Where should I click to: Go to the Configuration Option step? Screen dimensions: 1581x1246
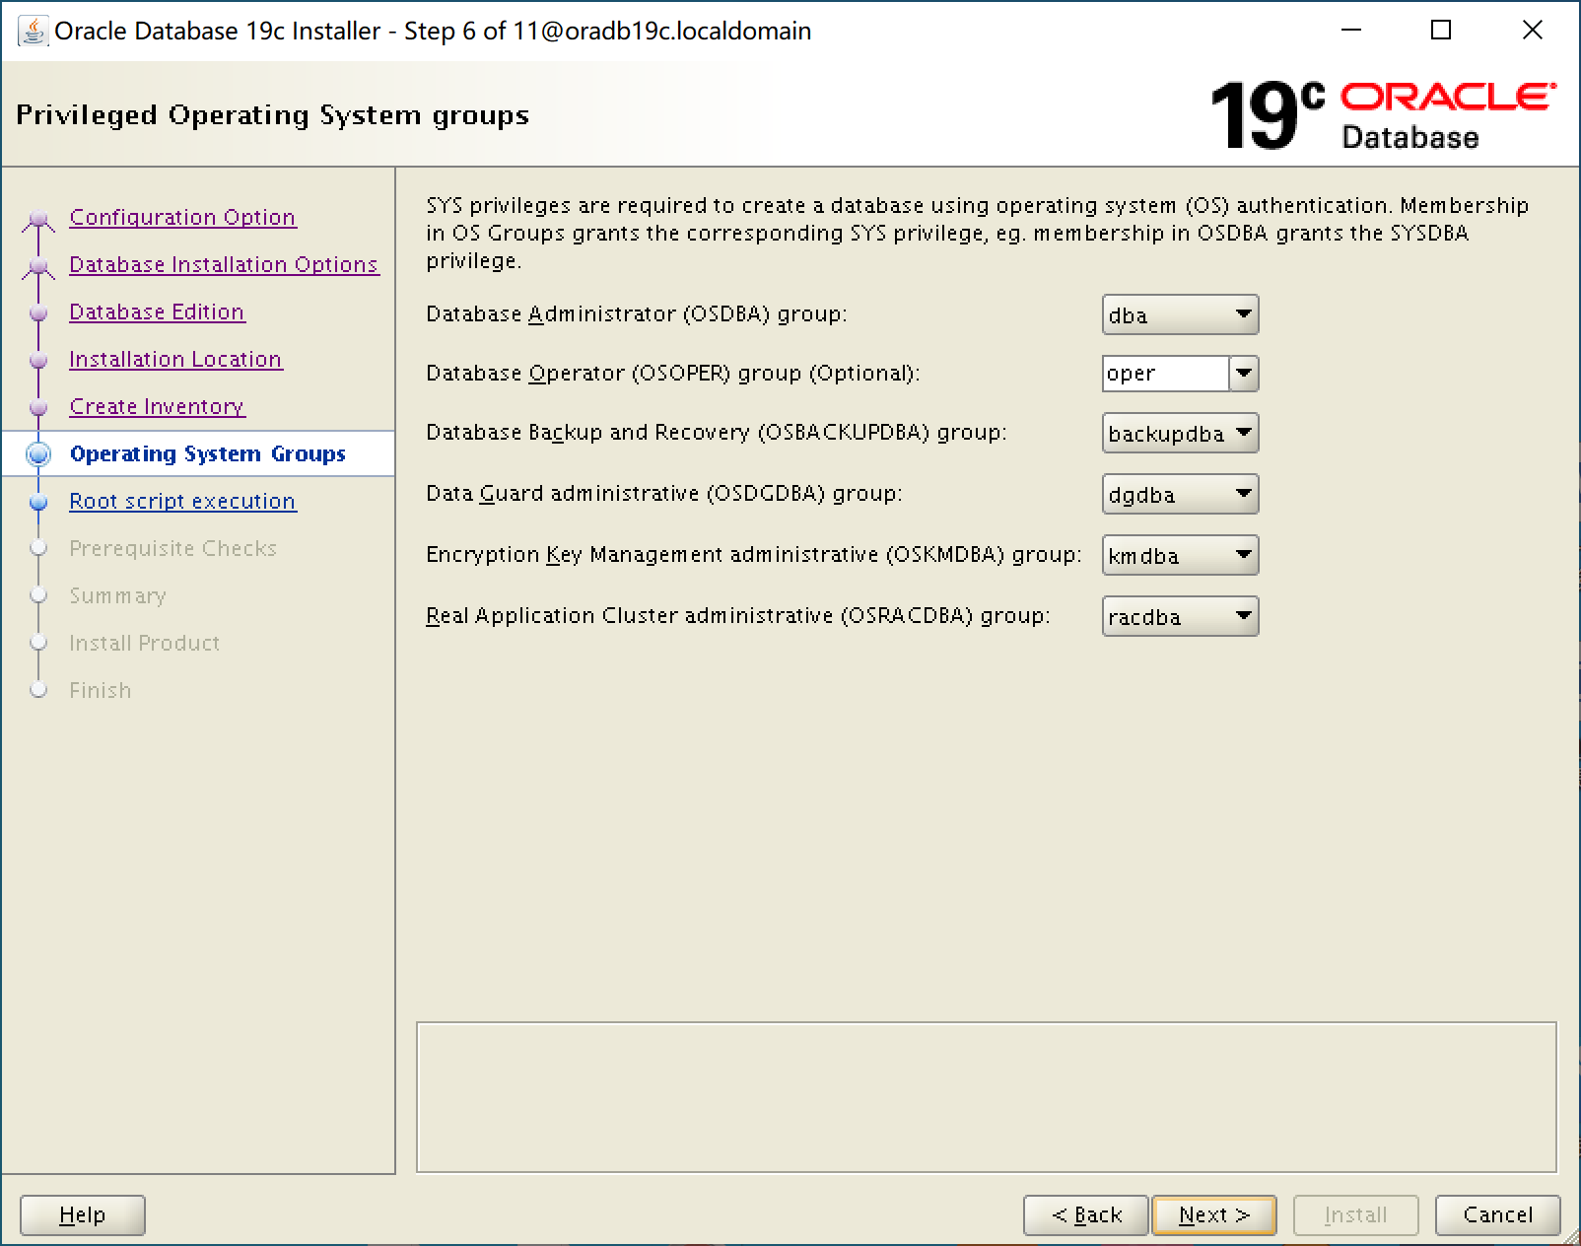point(182,217)
